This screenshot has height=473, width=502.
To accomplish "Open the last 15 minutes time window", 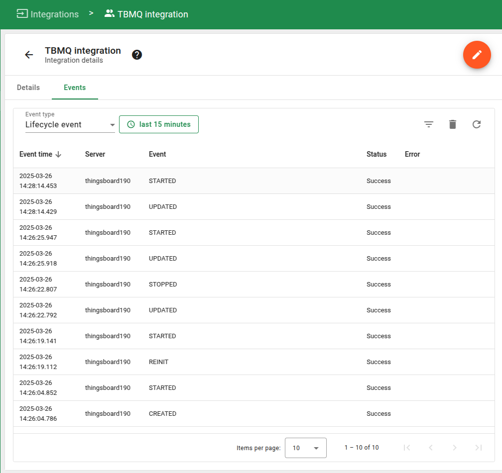I will pos(159,124).
